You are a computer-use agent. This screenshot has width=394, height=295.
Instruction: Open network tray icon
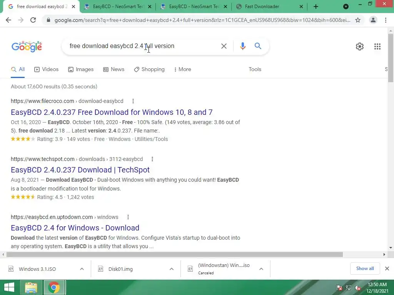[349, 288]
